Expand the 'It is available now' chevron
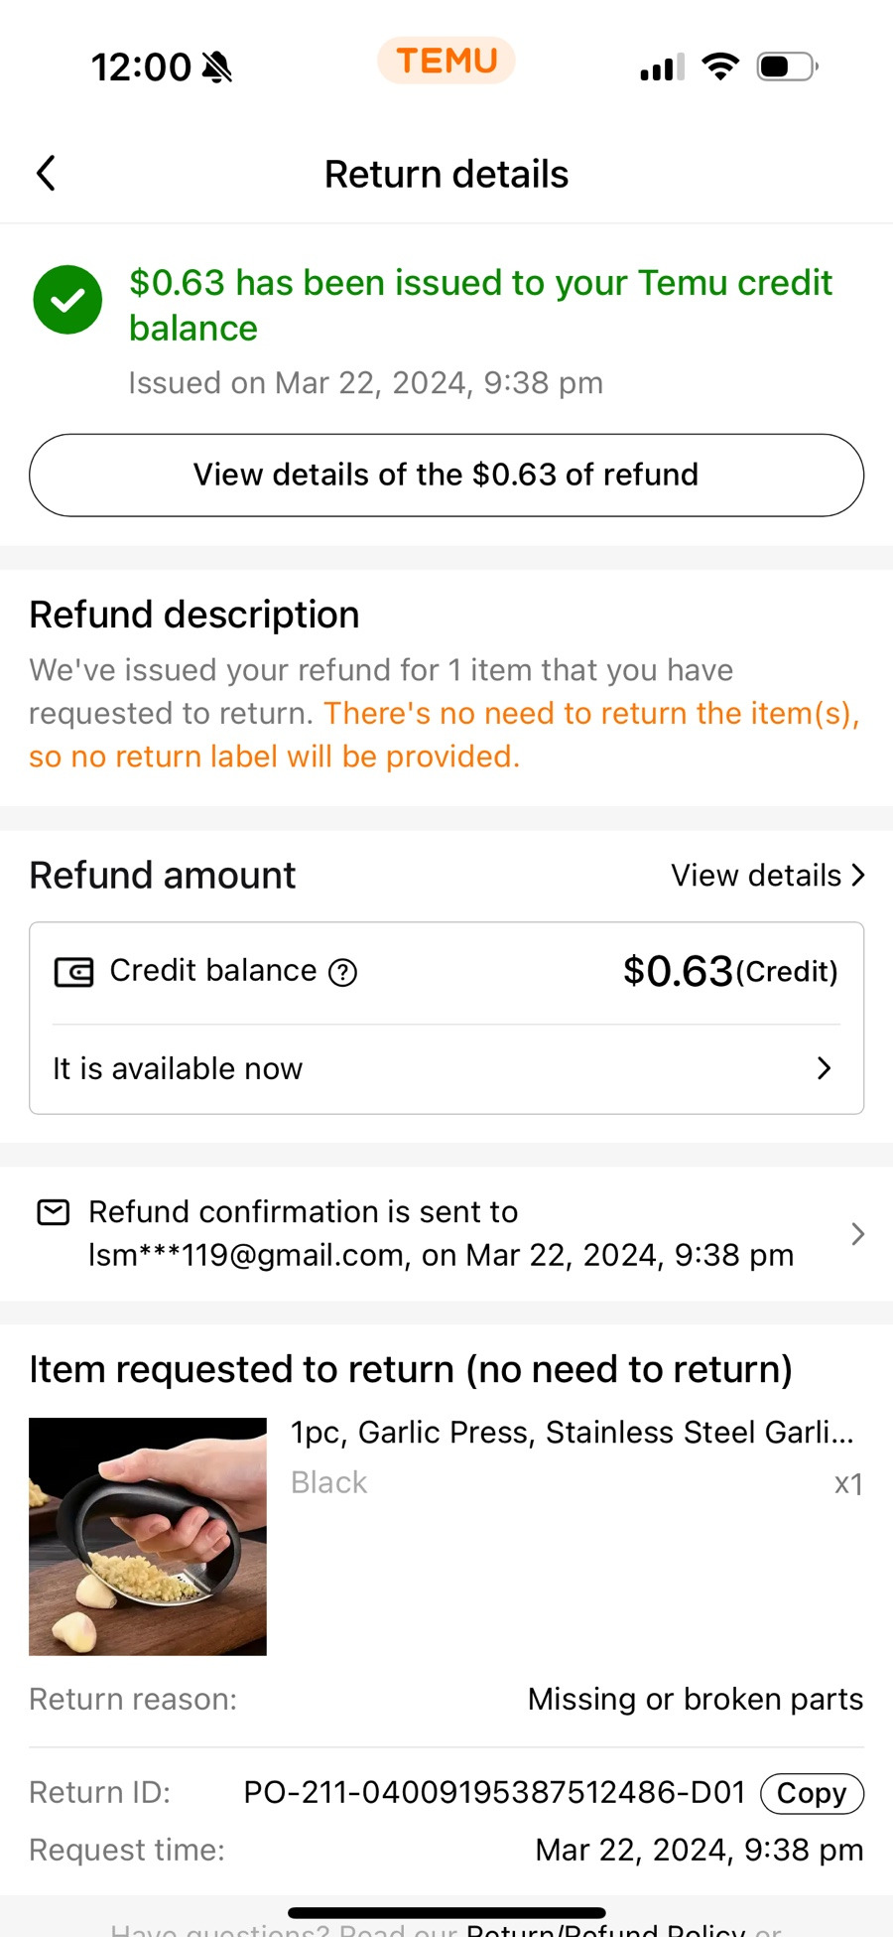Viewport: 893px width, 1937px height. click(824, 1068)
